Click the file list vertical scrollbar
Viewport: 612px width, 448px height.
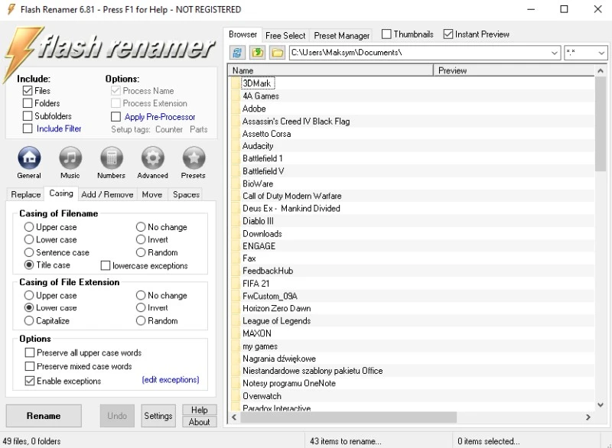[x=601, y=229]
